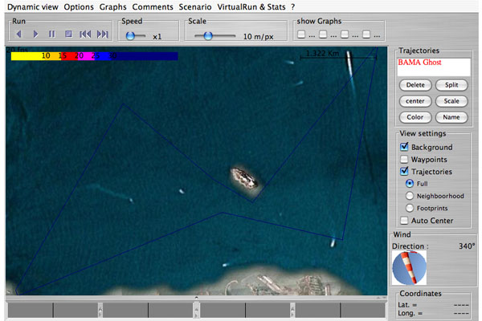
Task: Click the Color button
Action: coord(415,117)
